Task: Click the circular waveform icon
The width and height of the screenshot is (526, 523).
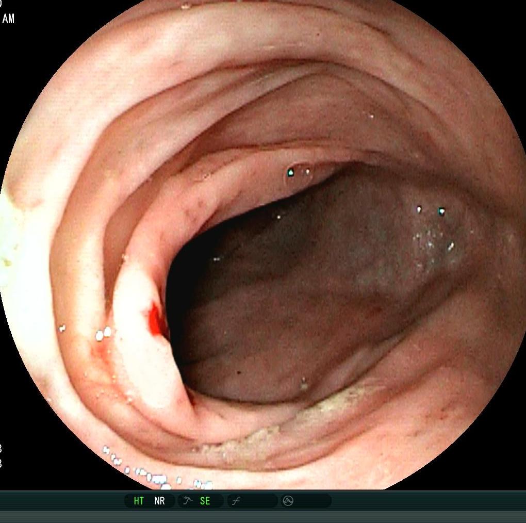Action: tap(288, 501)
